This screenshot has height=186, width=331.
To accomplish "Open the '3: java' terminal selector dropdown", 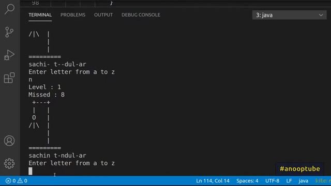I will click(x=290, y=15).
